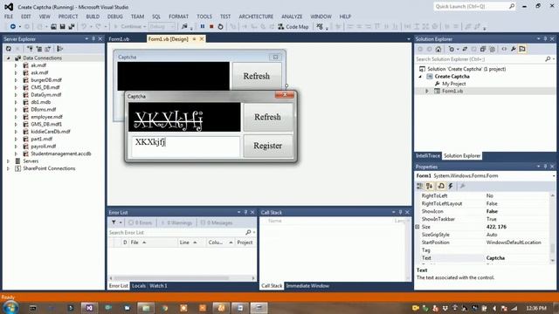Show properties in Categorized view
Viewport: 559px width, 314px height.
click(420, 186)
